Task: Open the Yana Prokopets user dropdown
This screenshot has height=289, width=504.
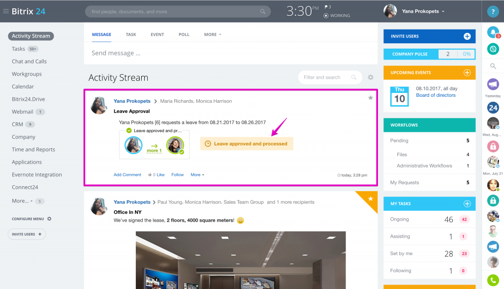Action: click(423, 11)
